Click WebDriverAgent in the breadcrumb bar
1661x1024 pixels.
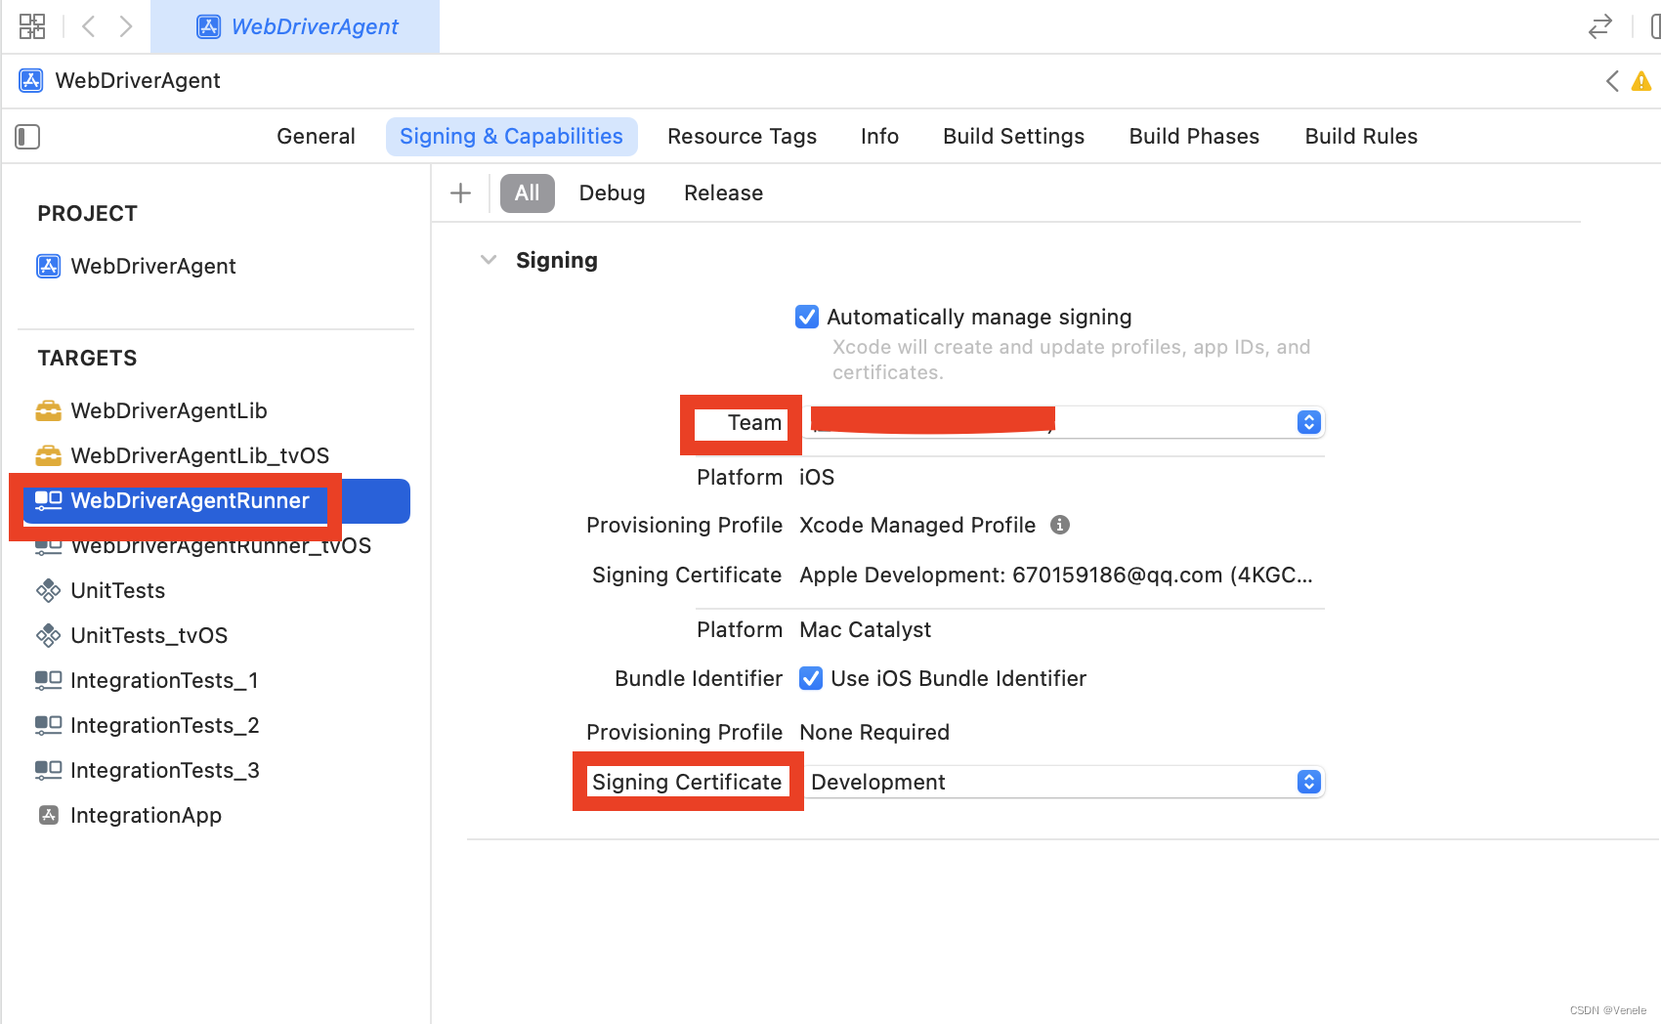point(138,80)
